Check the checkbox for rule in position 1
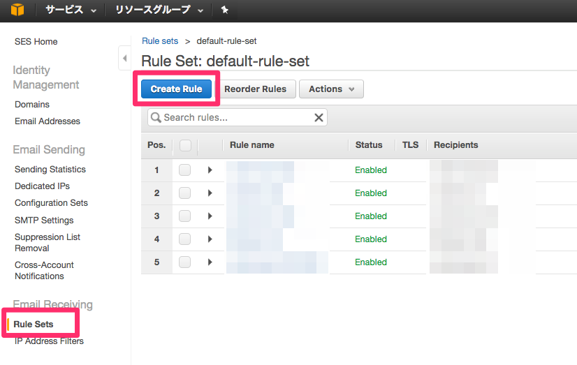This screenshot has width=577, height=365. coord(184,170)
